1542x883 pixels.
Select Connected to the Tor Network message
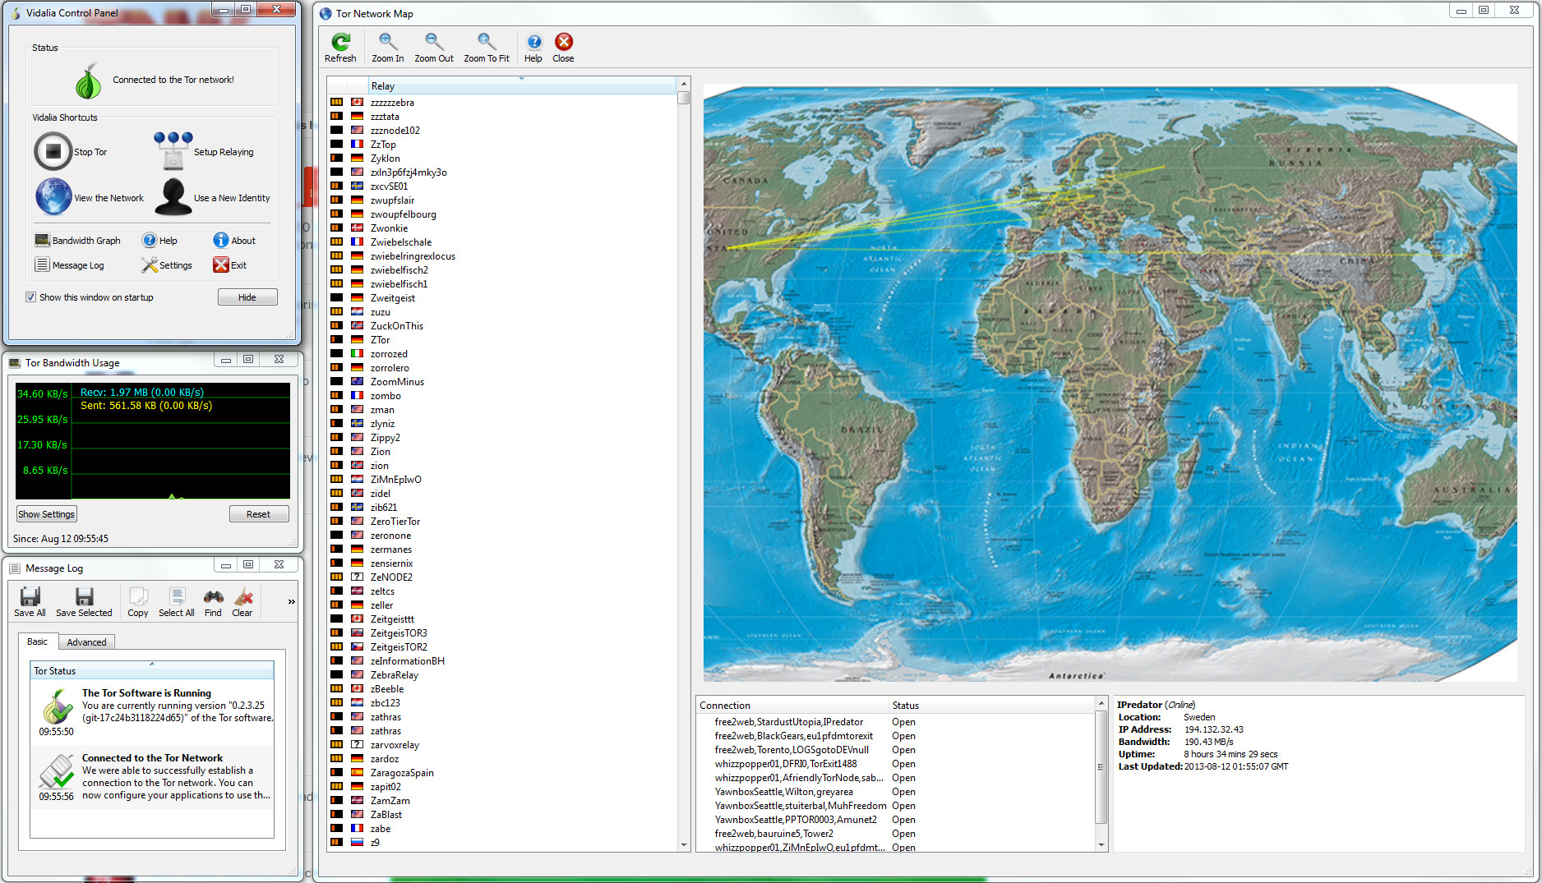(152, 777)
